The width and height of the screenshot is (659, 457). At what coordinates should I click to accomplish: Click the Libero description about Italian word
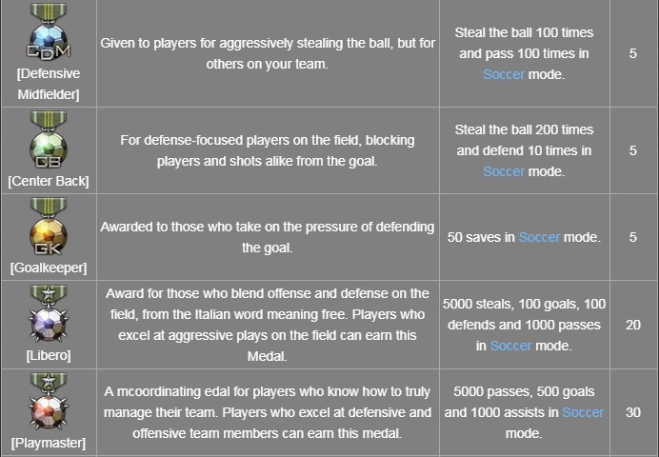coord(267,325)
